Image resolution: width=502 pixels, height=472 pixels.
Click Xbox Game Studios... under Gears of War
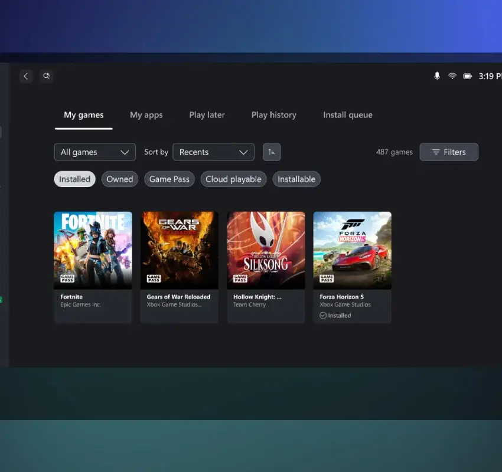coord(174,305)
